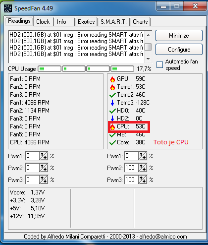Click the green checkmark beside MB temperature
This screenshot has width=208, height=245.
click(x=112, y=135)
